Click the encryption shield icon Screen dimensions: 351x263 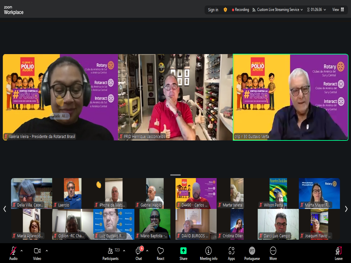[x=225, y=10]
